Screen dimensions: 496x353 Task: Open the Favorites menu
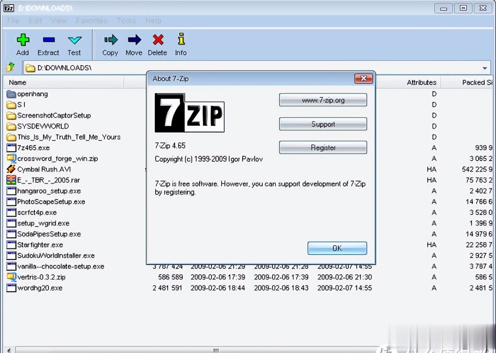pos(91,21)
